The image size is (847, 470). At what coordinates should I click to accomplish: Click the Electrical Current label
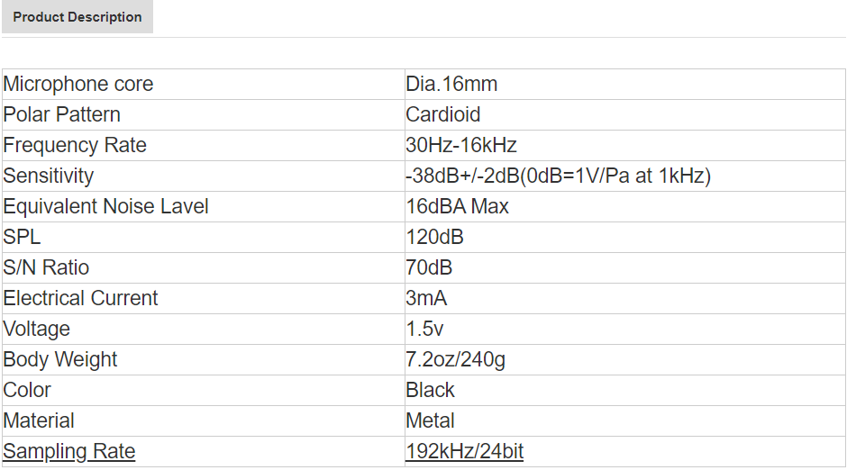click(80, 298)
